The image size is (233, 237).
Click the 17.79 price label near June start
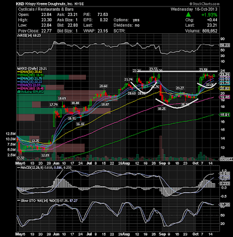click(x=53, y=105)
